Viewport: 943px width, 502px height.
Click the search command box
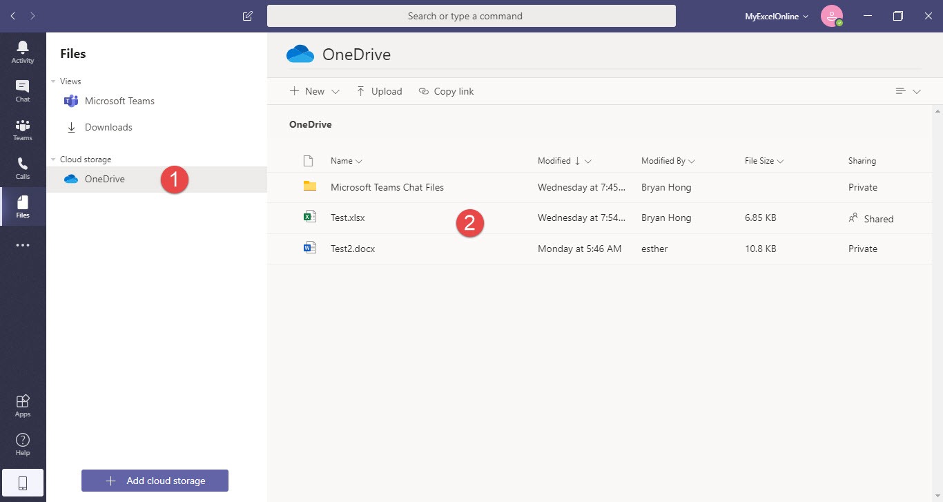(x=471, y=16)
